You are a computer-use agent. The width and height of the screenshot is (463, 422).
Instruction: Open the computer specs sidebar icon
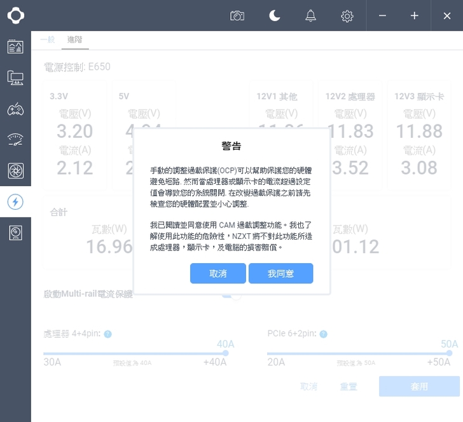point(15,78)
